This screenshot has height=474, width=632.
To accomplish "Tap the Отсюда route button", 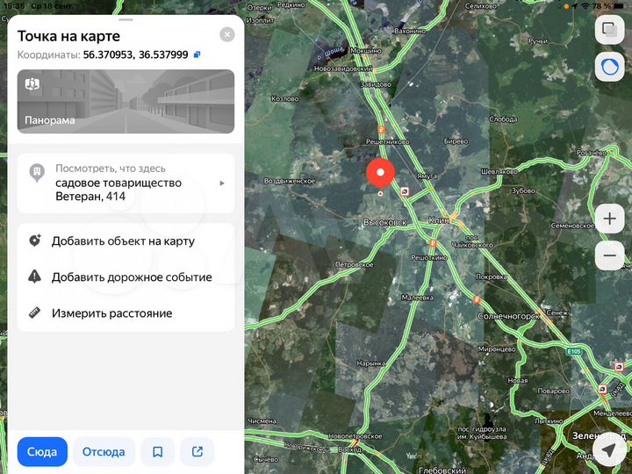I will point(104,452).
